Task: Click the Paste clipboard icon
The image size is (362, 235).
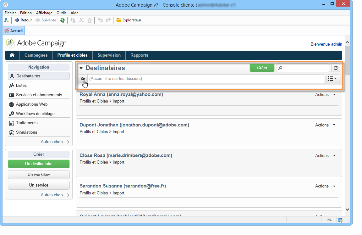Action: [x=90, y=20]
